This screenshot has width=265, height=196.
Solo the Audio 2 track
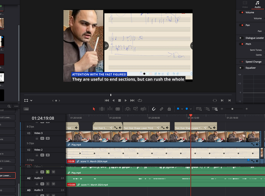coord(48,184)
